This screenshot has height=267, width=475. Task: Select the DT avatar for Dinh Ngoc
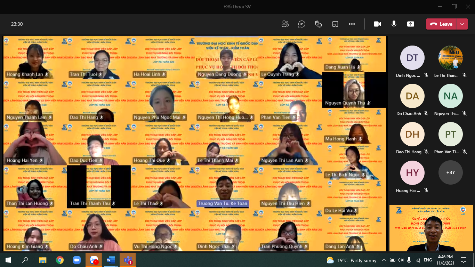412,58
